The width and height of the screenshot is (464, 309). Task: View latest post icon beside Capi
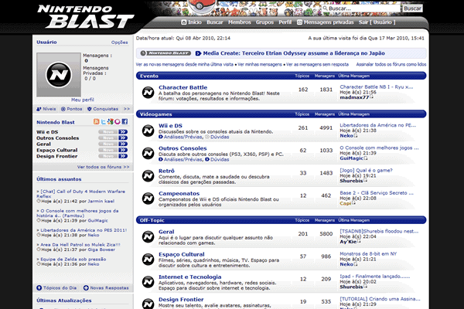(x=353, y=203)
